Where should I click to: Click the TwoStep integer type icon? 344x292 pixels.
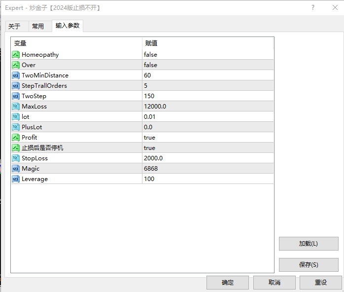tap(16, 96)
